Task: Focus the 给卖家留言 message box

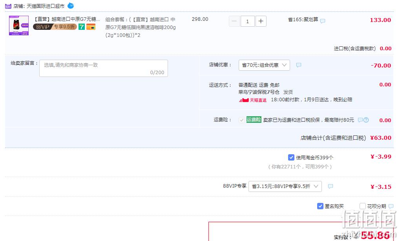Action: [x=104, y=68]
